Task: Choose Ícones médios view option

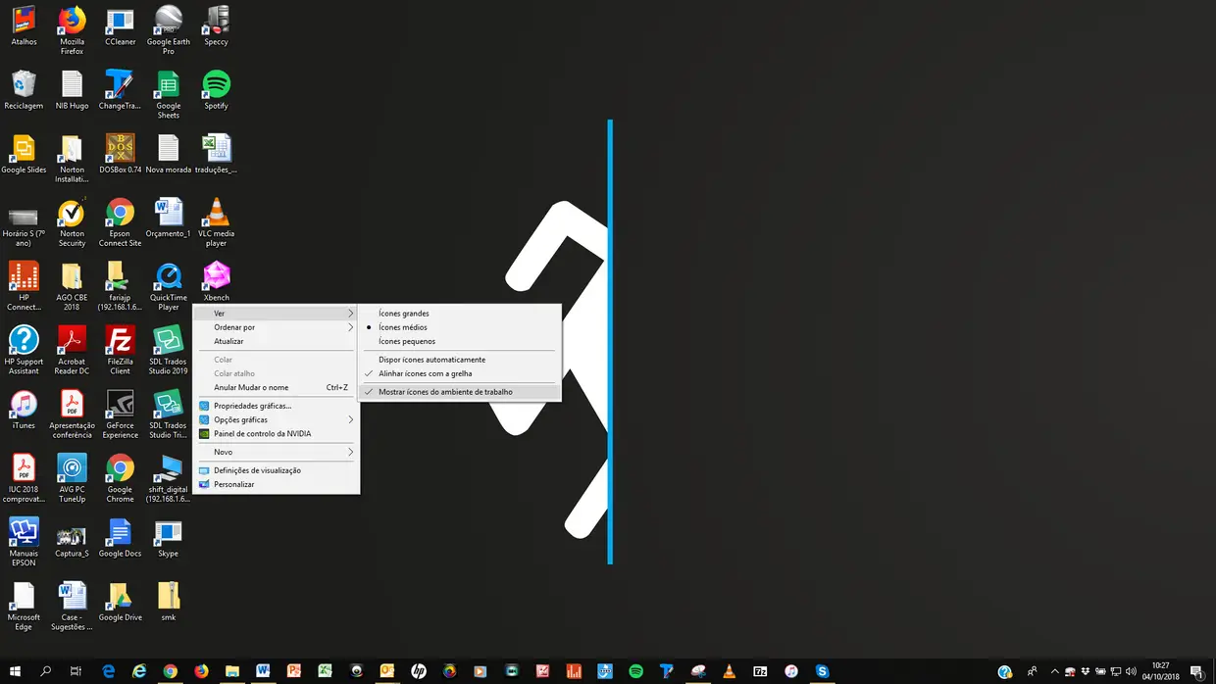Action: pos(460,327)
